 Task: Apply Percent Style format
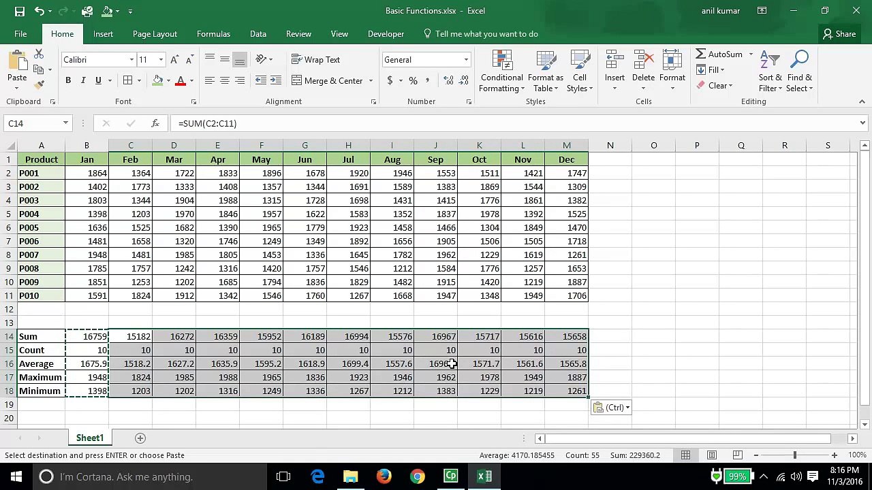(413, 80)
